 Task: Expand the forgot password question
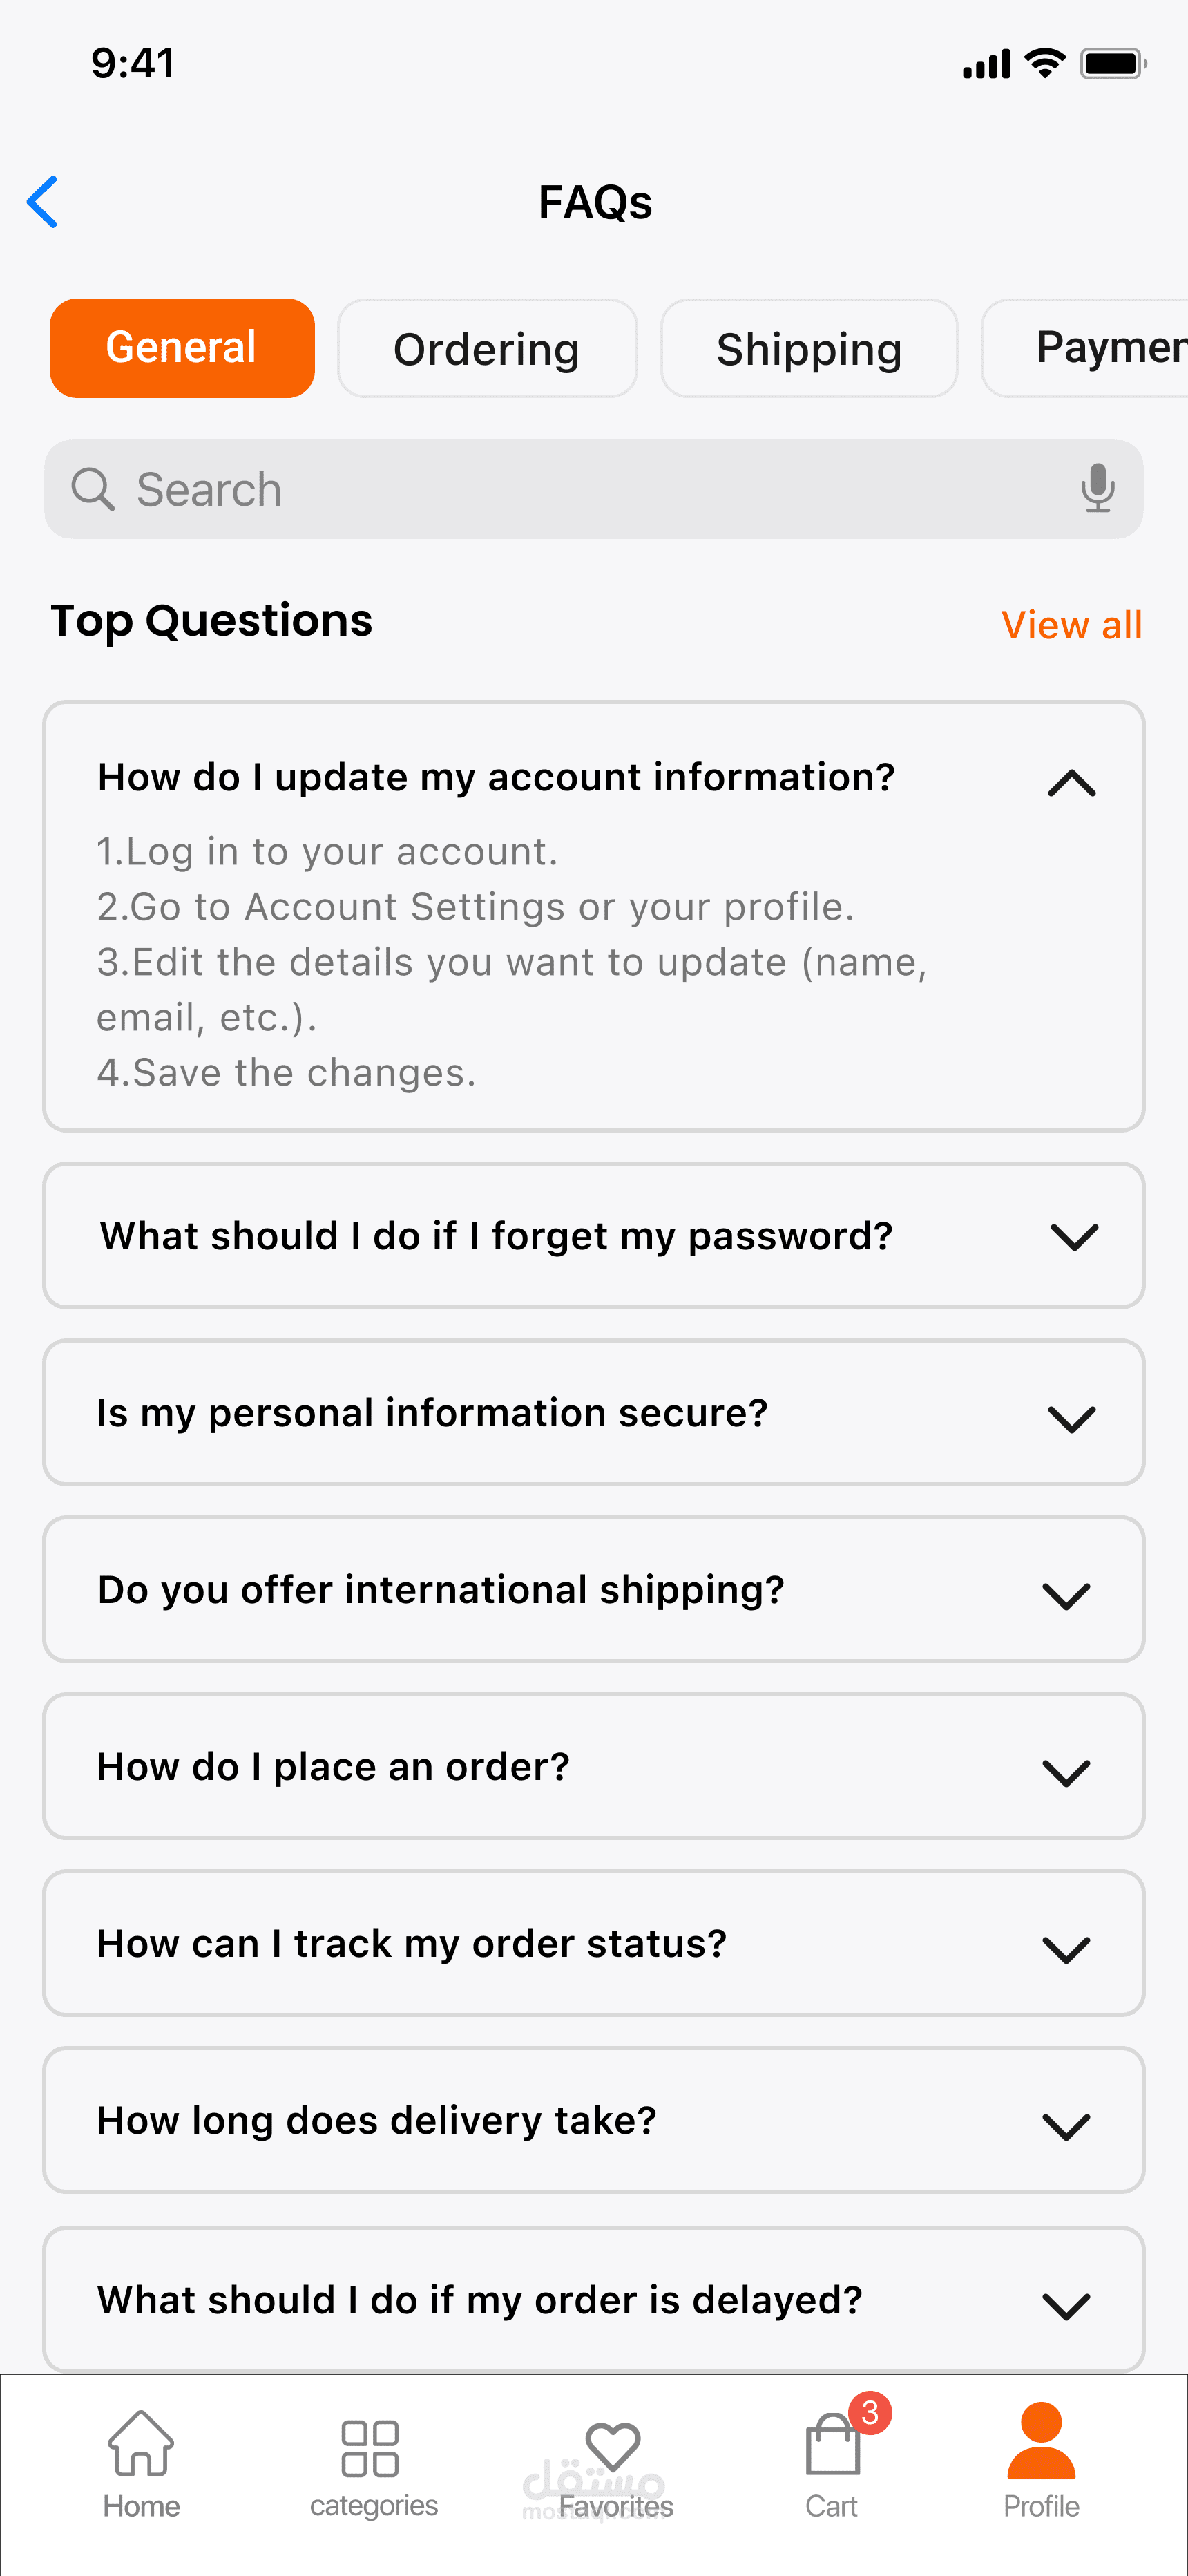1074,1237
